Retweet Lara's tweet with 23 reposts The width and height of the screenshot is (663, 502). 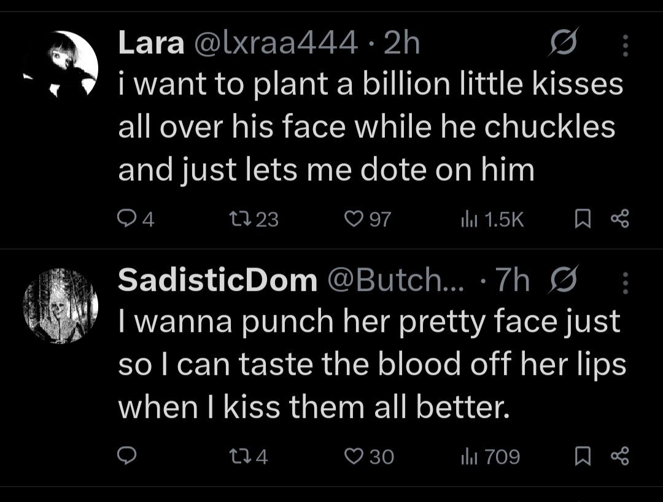254,219
